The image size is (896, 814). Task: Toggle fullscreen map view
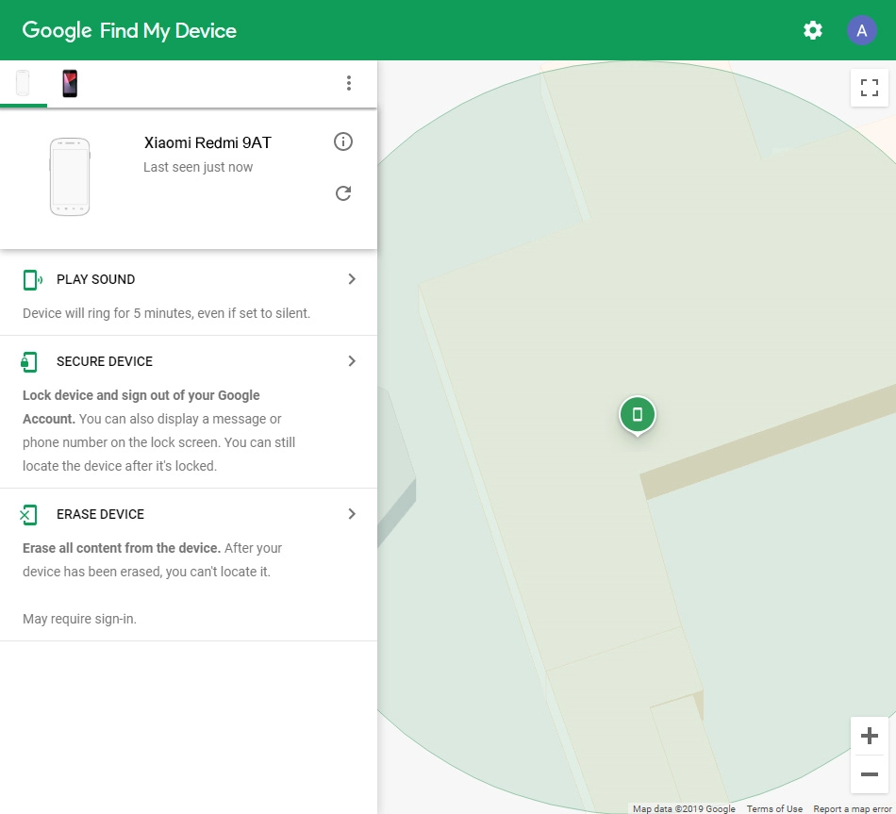(x=869, y=88)
